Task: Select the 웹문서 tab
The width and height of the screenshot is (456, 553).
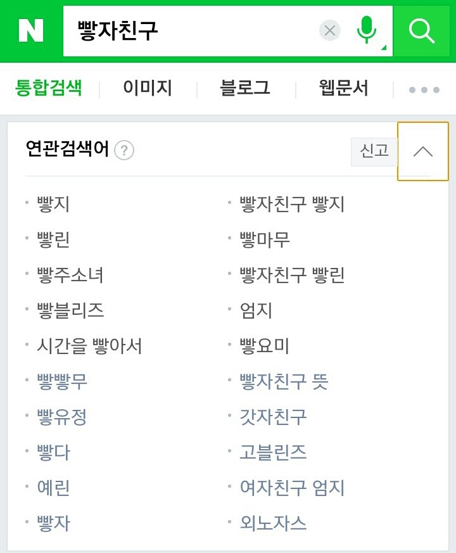Action: [342, 89]
